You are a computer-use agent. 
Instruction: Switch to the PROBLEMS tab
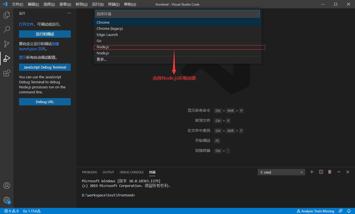(x=90, y=172)
